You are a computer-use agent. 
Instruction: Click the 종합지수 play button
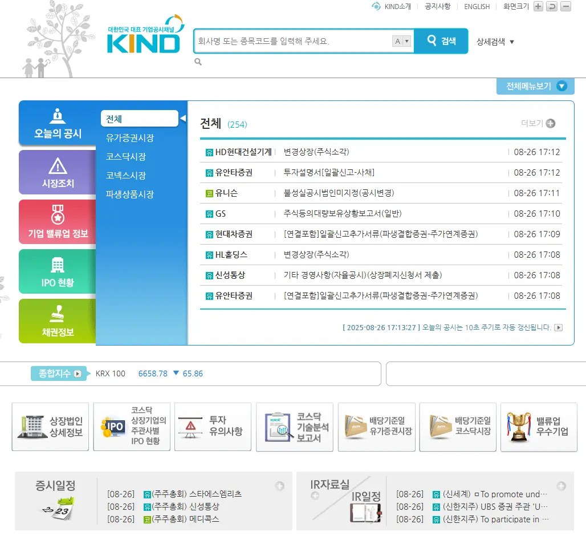pos(78,373)
